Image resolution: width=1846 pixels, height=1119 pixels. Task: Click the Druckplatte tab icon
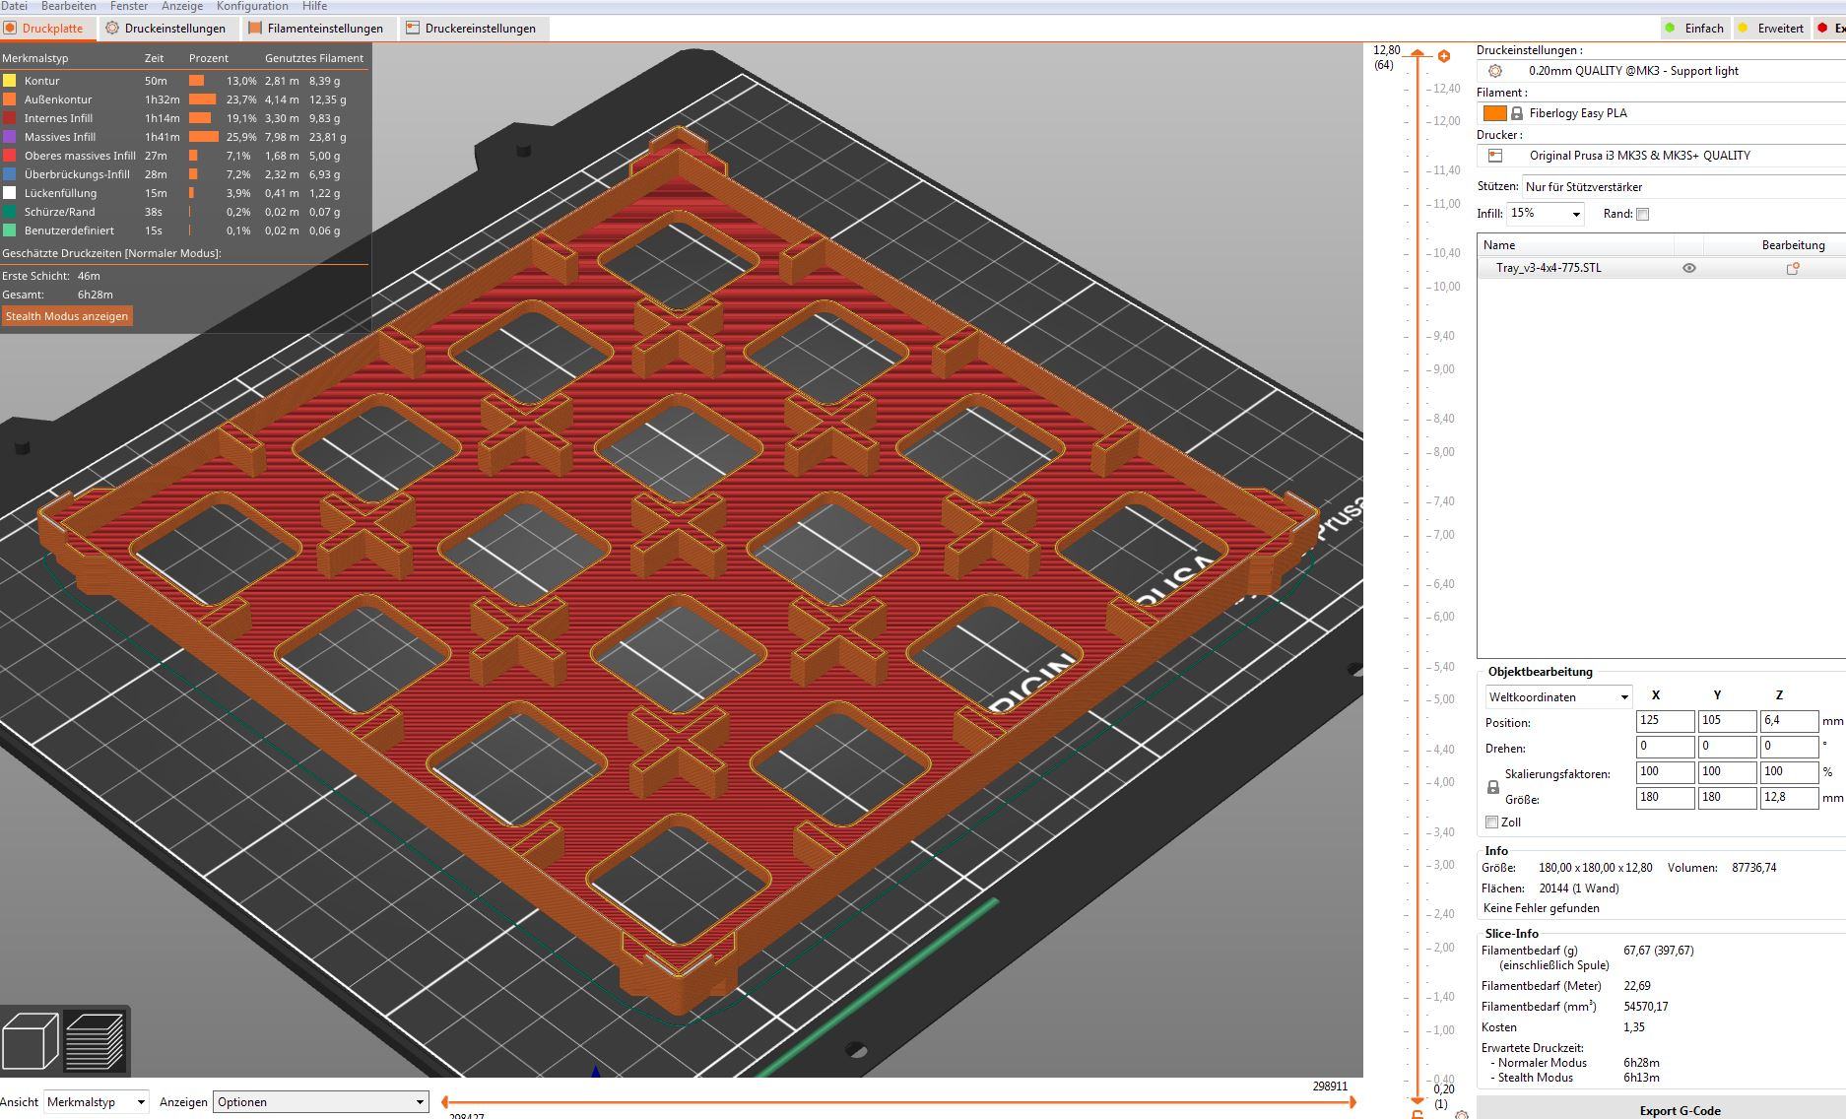(x=10, y=29)
